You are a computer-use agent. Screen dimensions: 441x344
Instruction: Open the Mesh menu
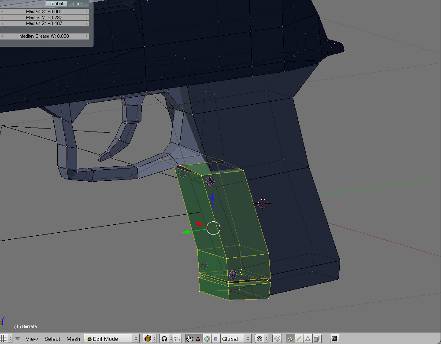tap(73, 339)
